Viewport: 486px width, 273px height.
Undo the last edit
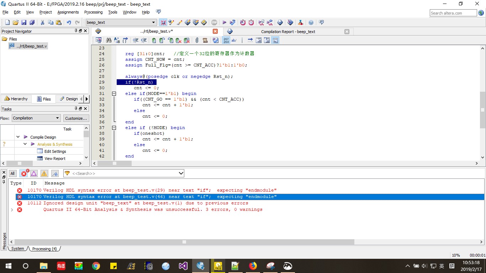point(69,22)
